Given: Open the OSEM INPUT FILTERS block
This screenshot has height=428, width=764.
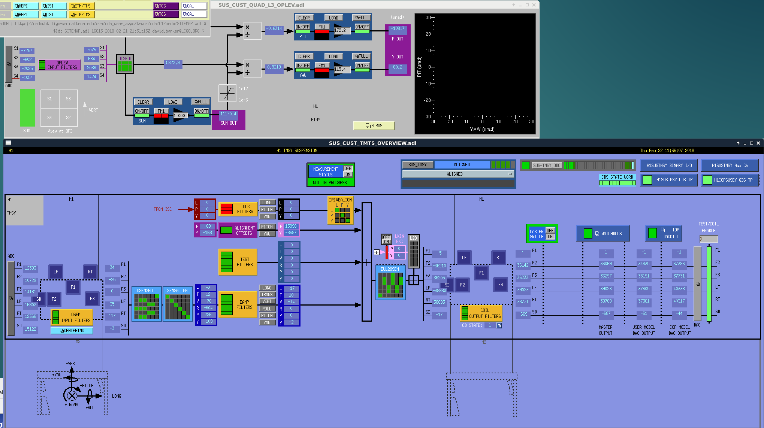Looking at the screenshot, I should tap(72, 317).
